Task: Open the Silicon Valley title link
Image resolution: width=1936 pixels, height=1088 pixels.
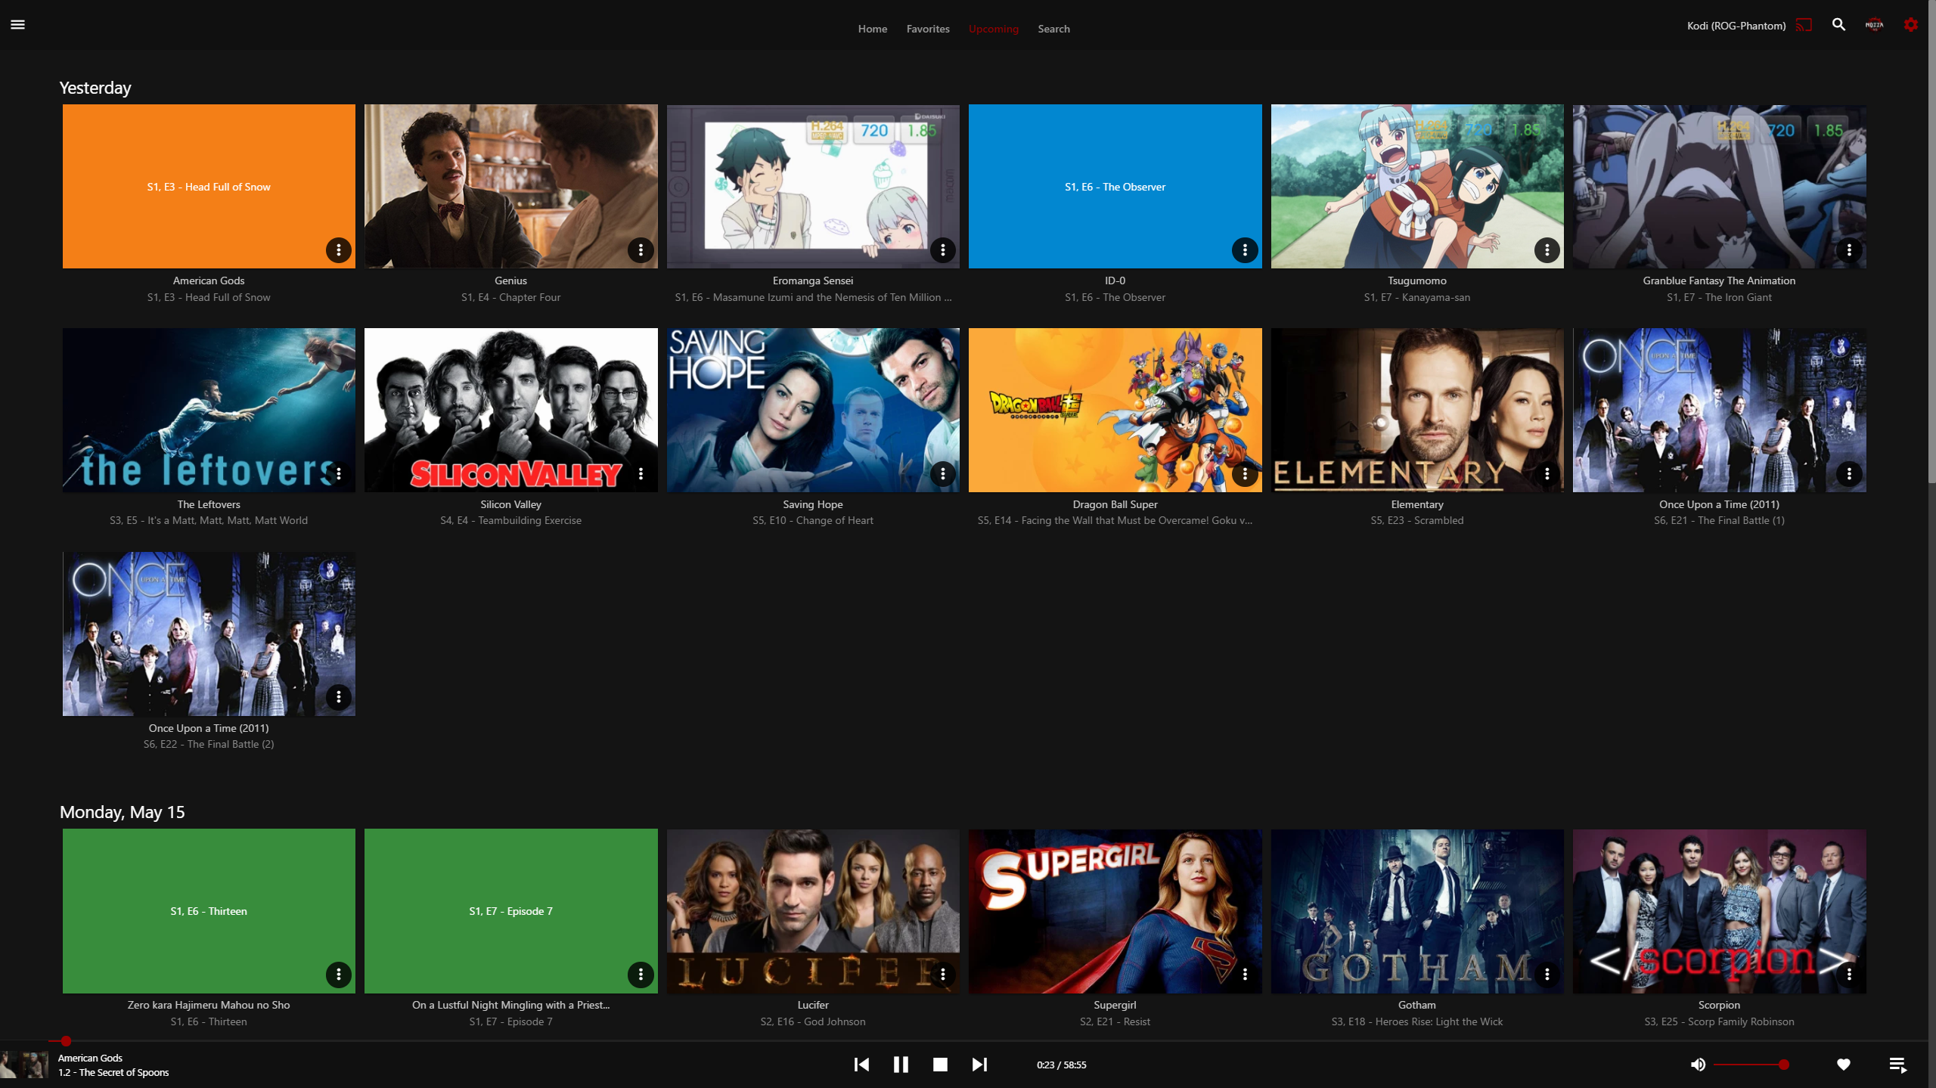Action: click(510, 504)
